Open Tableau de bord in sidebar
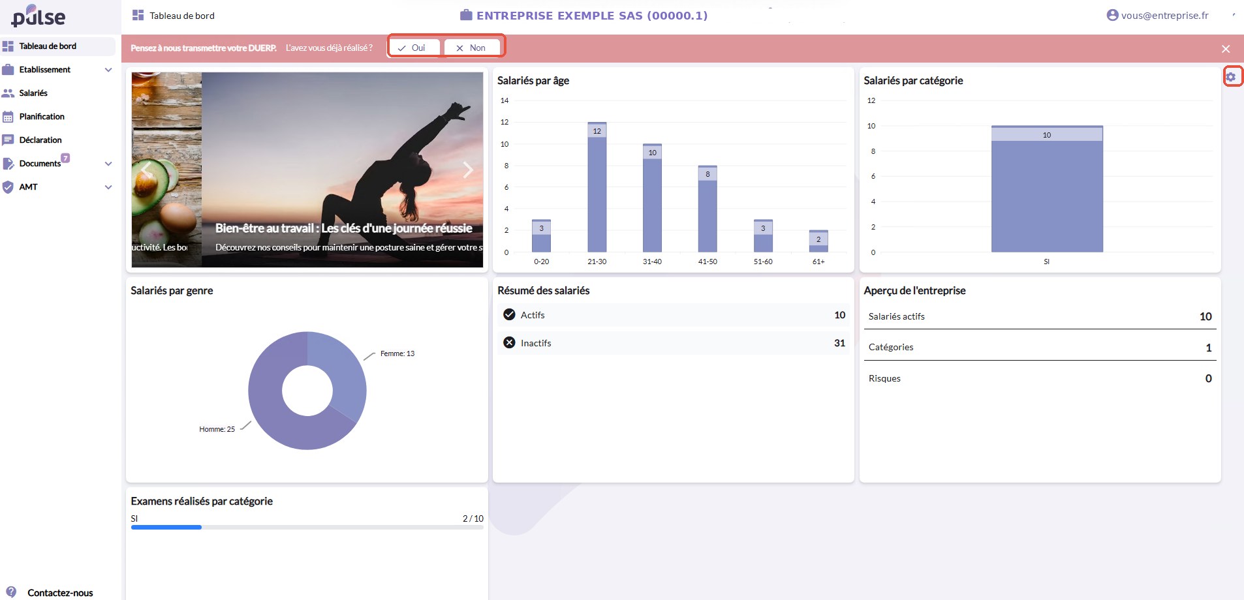1244x600 pixels. point(58,46)
